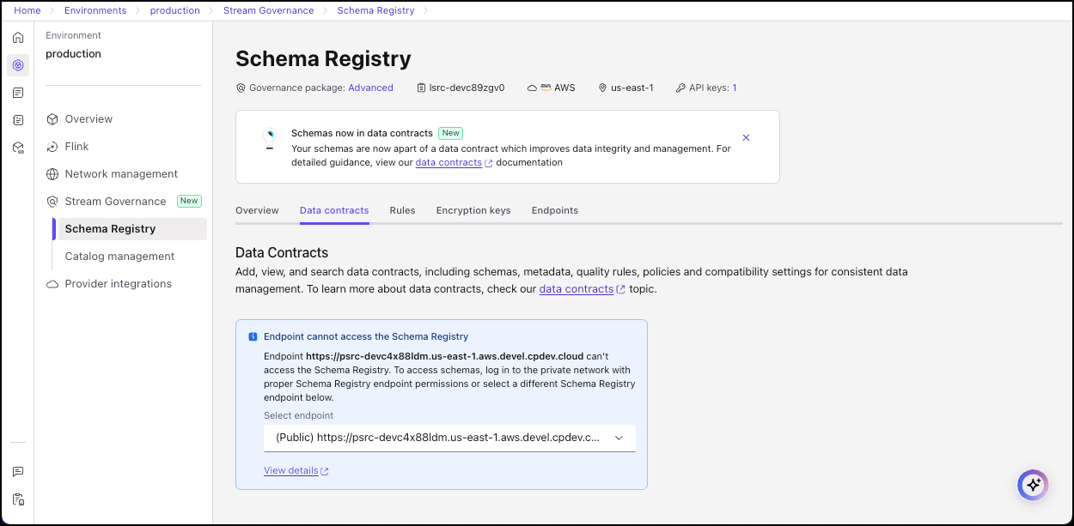The height and width of the screenshot is (526, 1074).
Task: Switch to the Rules tab
Action: 402,210
